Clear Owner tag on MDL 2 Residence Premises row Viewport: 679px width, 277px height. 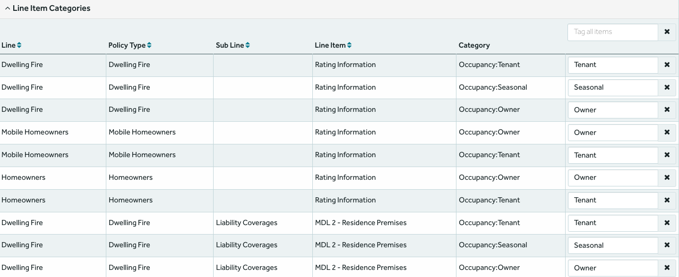tap(667, 268)
